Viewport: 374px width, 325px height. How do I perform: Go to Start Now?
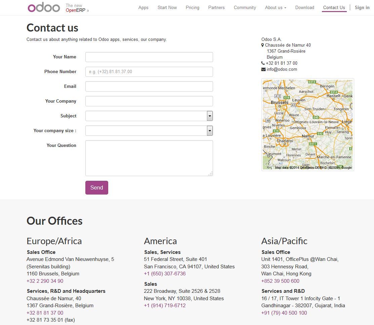pyautogui.click(x=167, y=7)
